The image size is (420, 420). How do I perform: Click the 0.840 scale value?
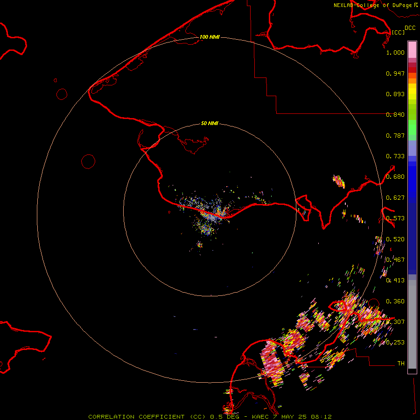(395, 115)
